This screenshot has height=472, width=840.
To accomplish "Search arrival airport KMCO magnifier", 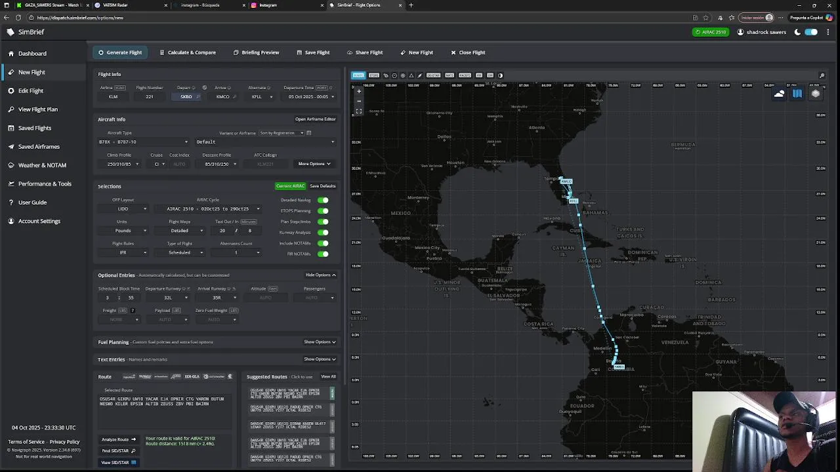I will point(234,97).
